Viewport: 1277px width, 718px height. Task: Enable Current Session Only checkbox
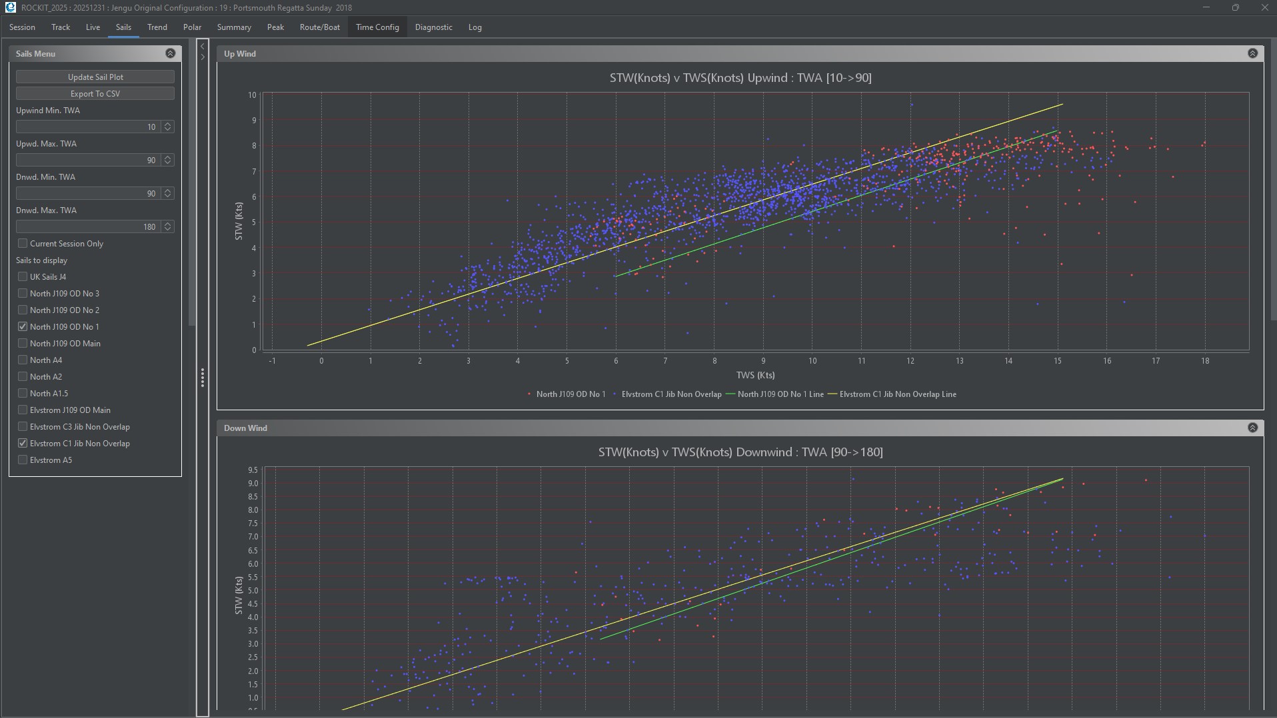(23, 243)
